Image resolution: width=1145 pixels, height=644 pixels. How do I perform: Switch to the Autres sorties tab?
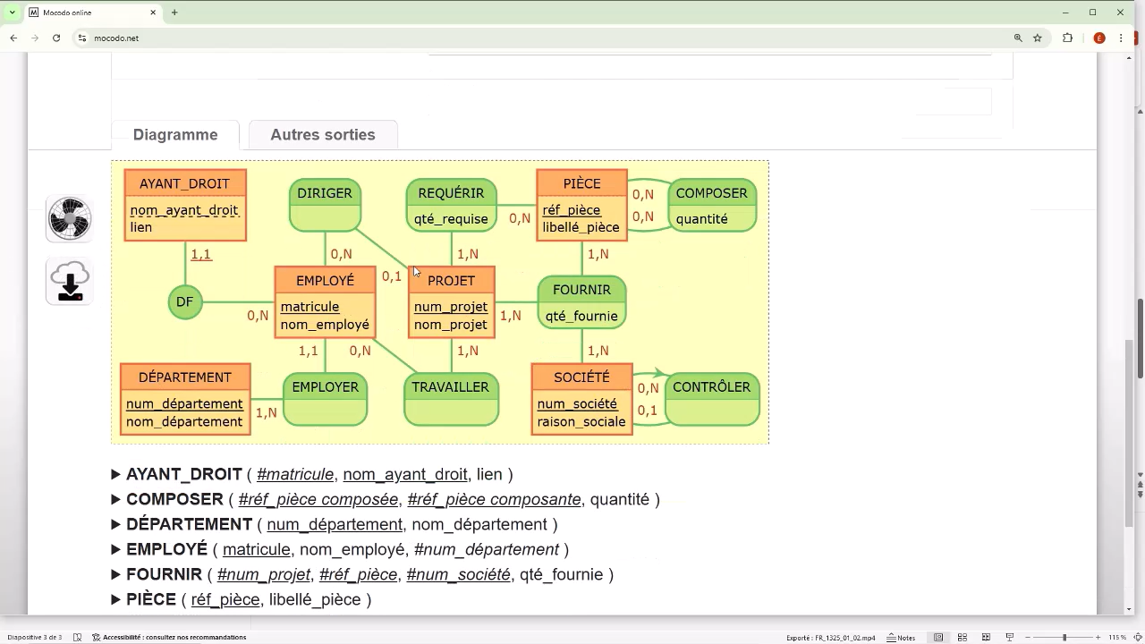point(323,134)
